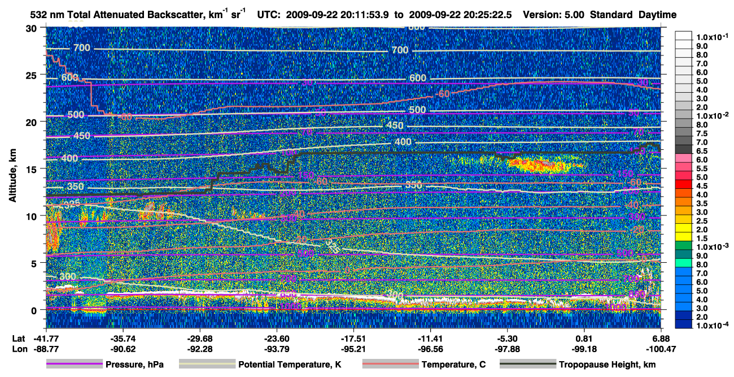Click the longitude value -90.62
The width and height of the screenshot is (734, 377).
click(122, 348)
